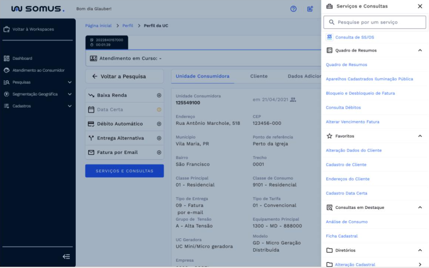Click the Dashboard icon in the sidebar

[6, 58]
